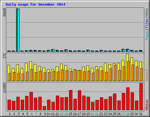Click the orange sites bar for day 25

click(115, 73)
